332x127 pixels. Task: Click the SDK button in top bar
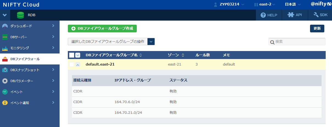320,15
